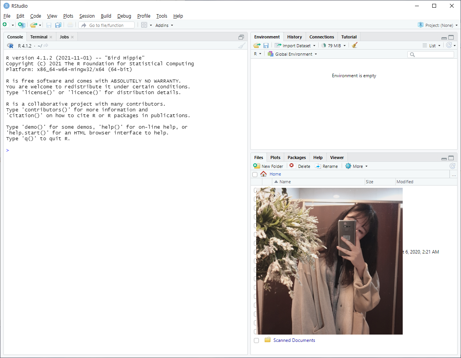Maximize the Files pane

451,158
